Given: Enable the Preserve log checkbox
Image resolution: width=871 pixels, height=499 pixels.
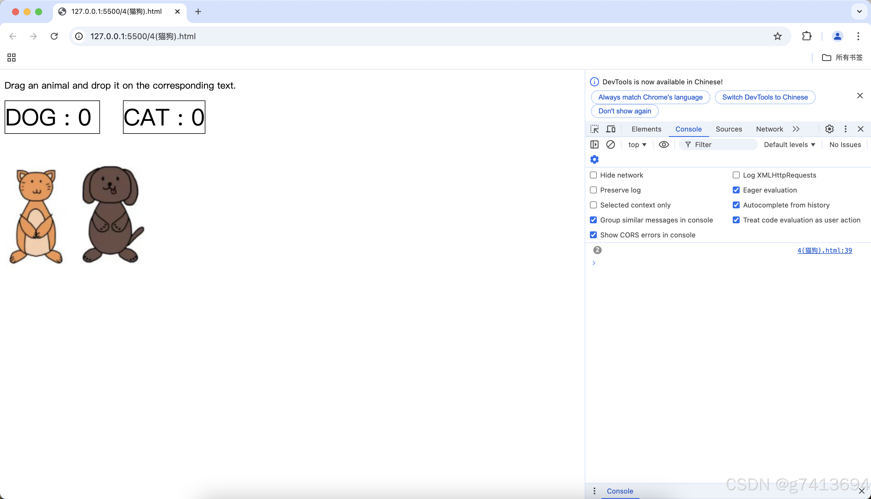Looking at the screenshot, I should coord(593,190).
